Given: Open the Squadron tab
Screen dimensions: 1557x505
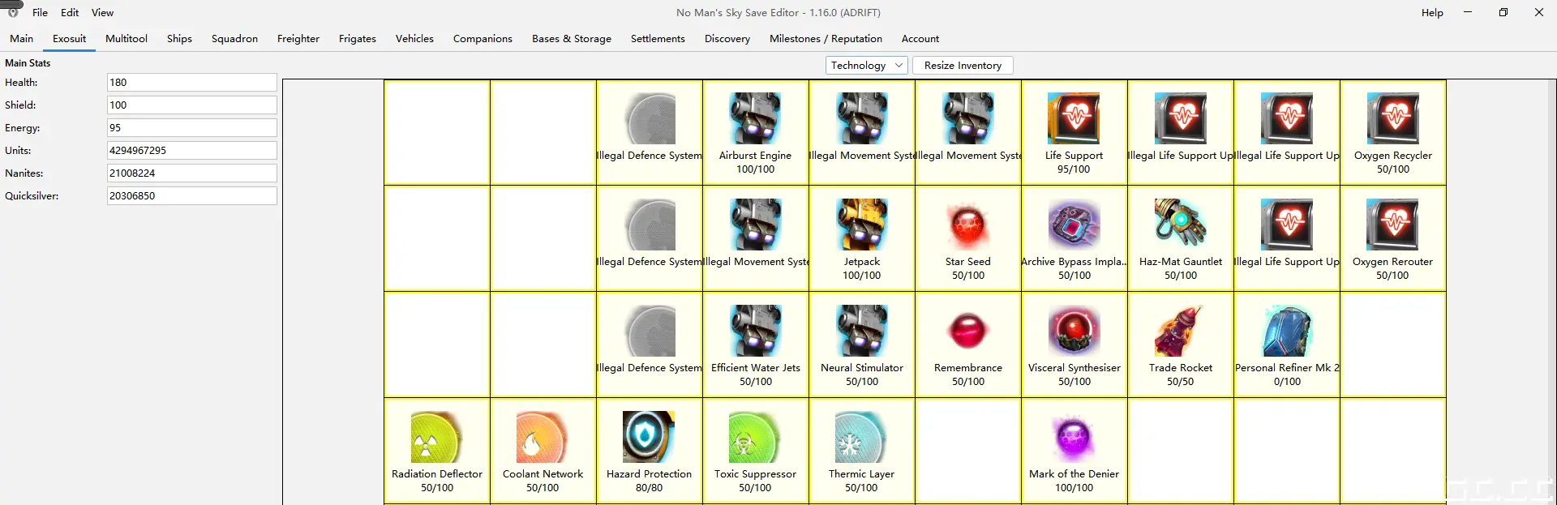Looking at the screenshot, I should (234, 38).
